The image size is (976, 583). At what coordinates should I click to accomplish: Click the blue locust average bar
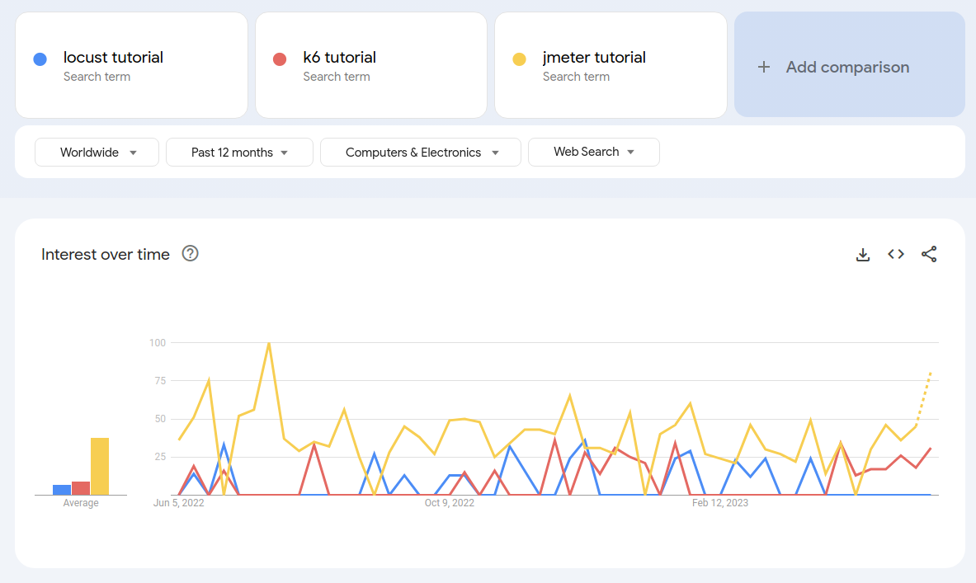click(62, 491)
